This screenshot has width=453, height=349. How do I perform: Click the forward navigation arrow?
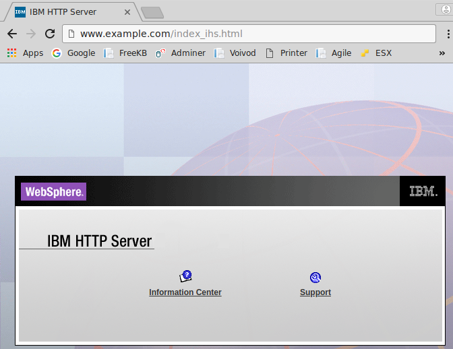coord(31,34)
